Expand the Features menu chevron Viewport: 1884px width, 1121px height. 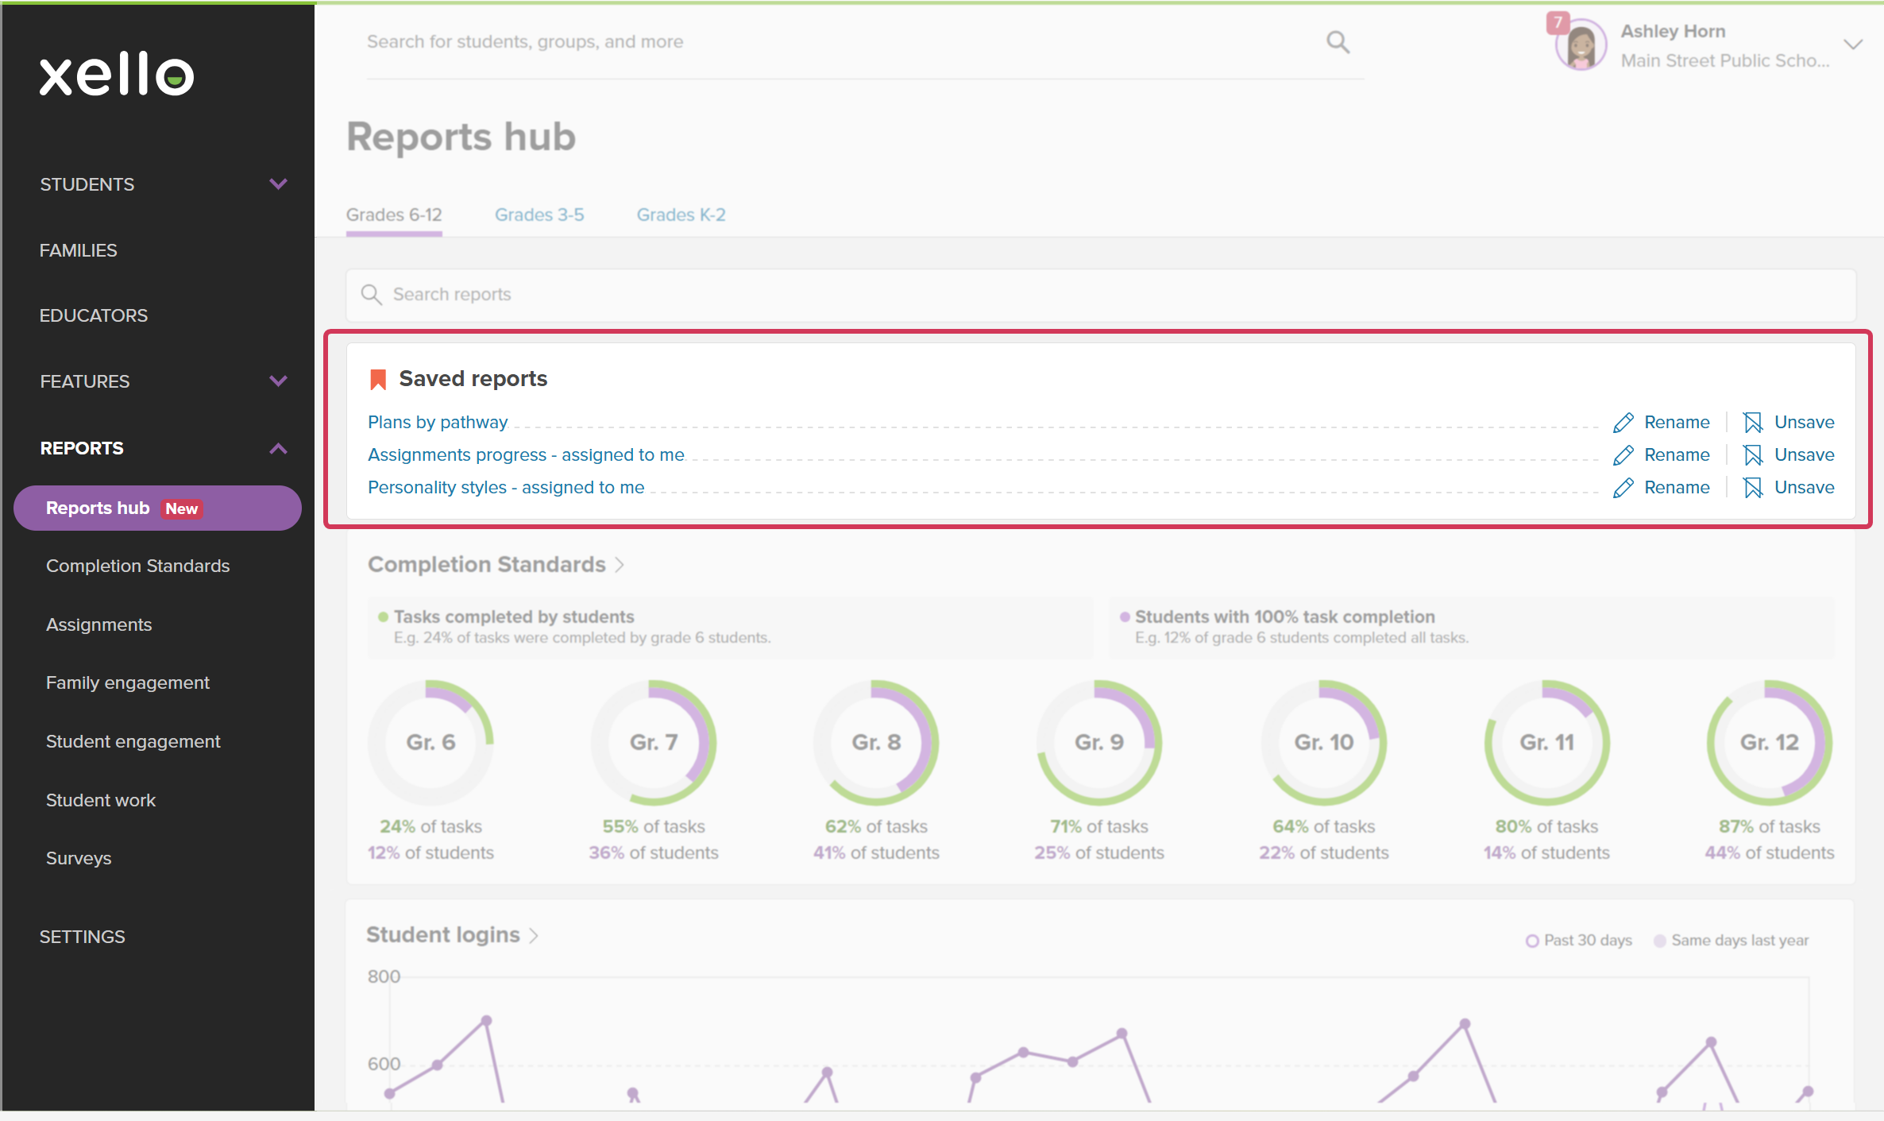tap(278, 381)
